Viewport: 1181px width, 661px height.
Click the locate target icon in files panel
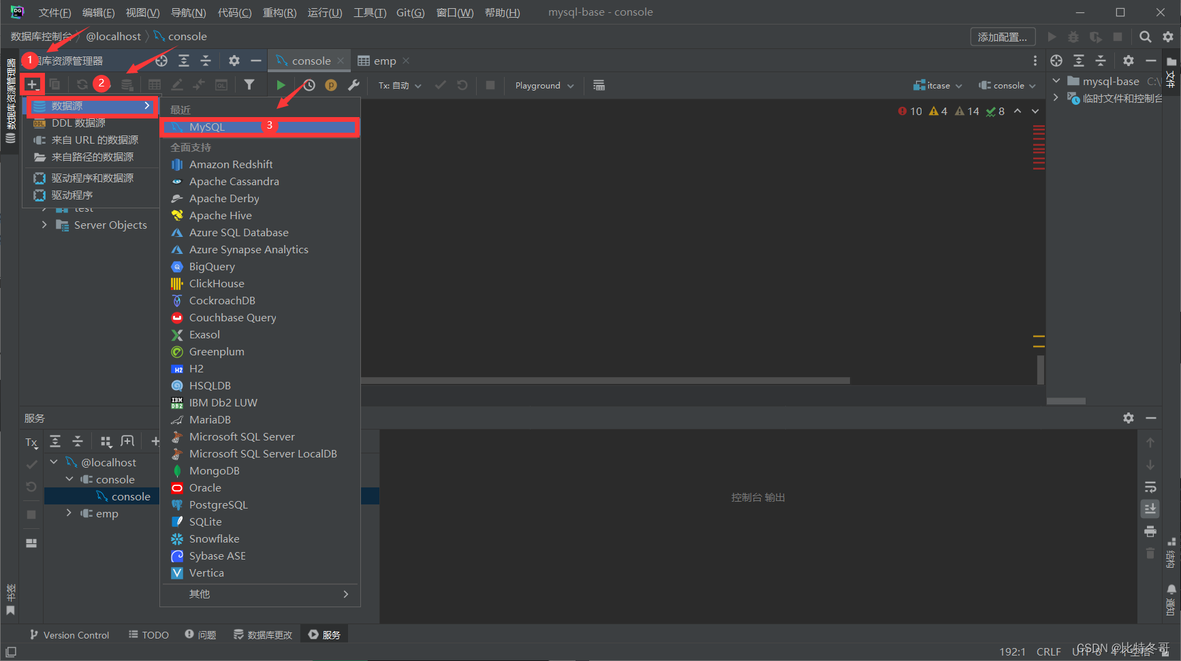coord(1056,61)
